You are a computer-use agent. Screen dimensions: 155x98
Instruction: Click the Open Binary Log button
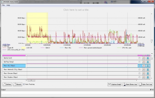(x=130, y=84)
